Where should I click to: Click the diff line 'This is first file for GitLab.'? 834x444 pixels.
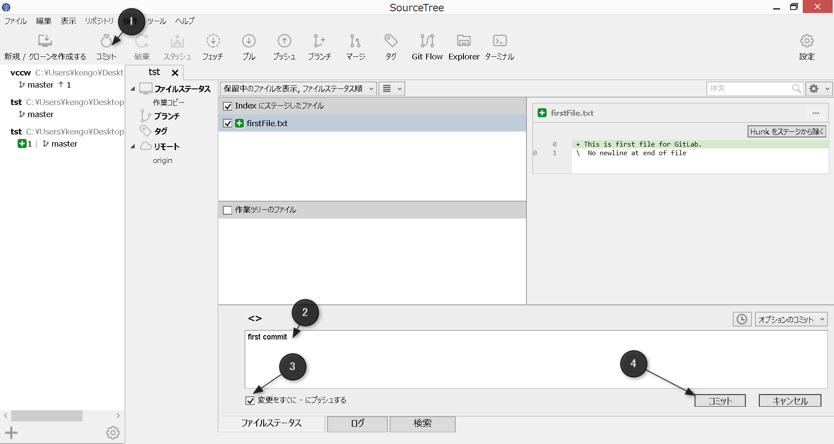tap(700, 144)
